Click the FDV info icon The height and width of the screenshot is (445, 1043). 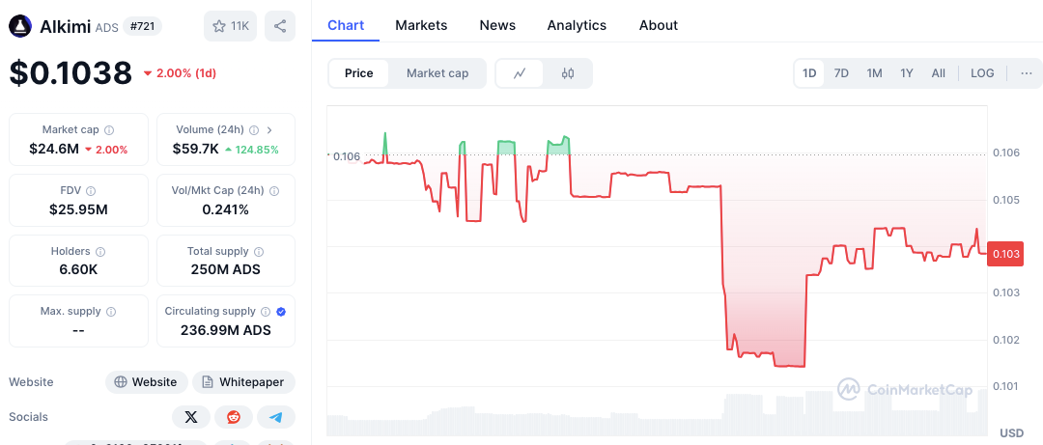[91, 191]
